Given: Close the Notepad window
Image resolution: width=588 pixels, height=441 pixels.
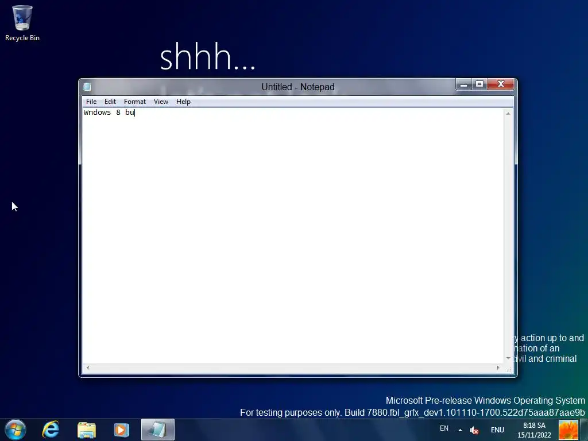Looking at the screenshot, I should point(501,84).
